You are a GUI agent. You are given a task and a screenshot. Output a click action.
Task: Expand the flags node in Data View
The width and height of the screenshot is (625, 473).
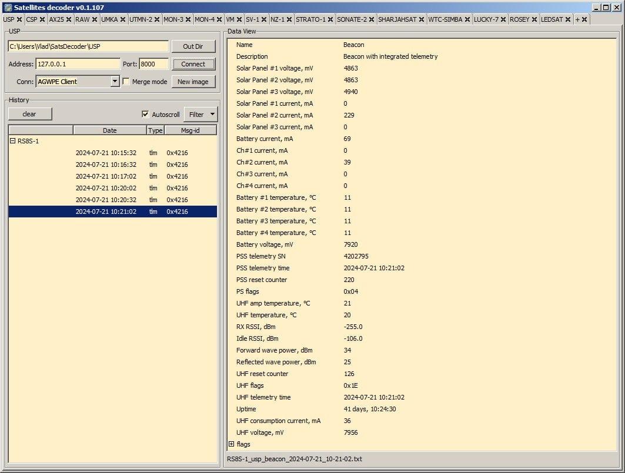[x=231, y=444]
